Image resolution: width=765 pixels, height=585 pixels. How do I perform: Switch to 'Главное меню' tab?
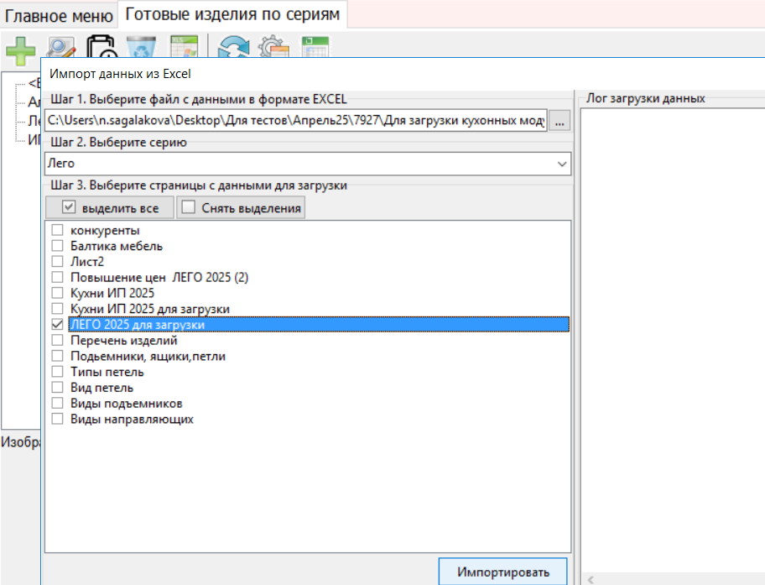57,14
